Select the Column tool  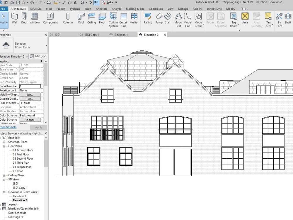pos(68,19)
